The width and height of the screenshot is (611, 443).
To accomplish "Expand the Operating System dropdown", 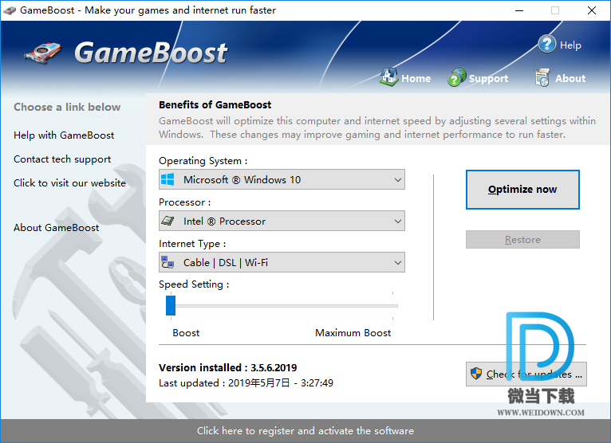I will tap(282, 179).
